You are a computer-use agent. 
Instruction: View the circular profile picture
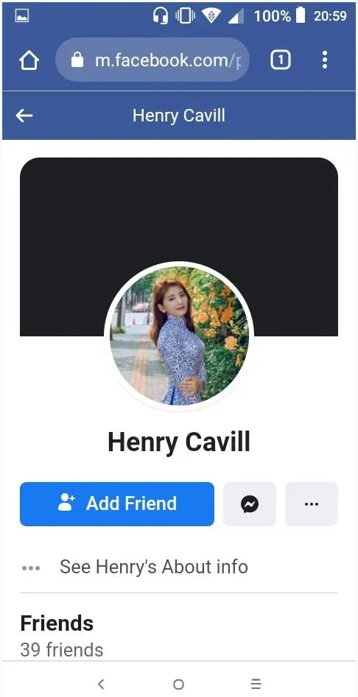point(179,336)
